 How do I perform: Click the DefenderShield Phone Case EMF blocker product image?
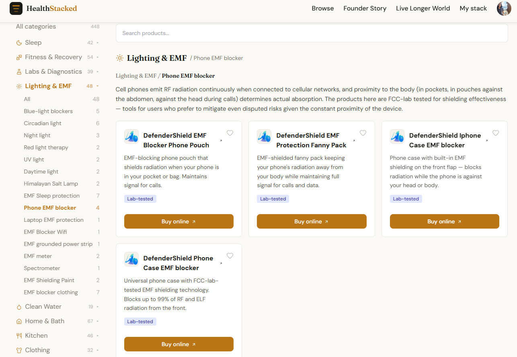[x=131, y=259]
